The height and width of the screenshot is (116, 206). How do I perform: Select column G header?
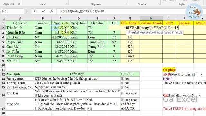coord(130,18)
